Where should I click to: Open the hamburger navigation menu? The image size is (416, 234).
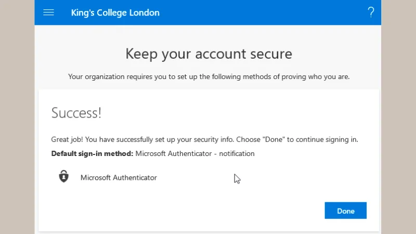coord(48,12)
